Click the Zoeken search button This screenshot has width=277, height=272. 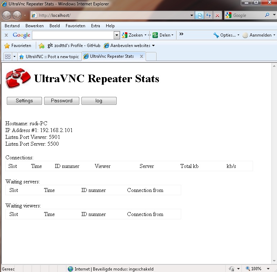click(x=132, y=35)
